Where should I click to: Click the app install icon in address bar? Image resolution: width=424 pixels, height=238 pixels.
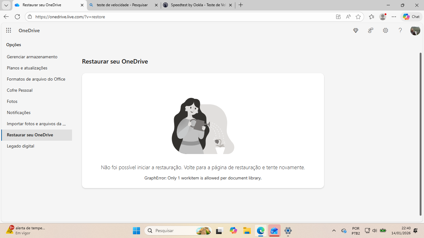point(338,17)
